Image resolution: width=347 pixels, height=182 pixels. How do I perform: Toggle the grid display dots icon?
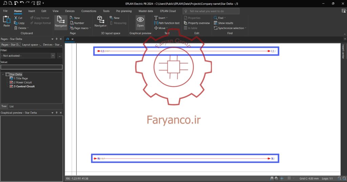coord(289,178)
